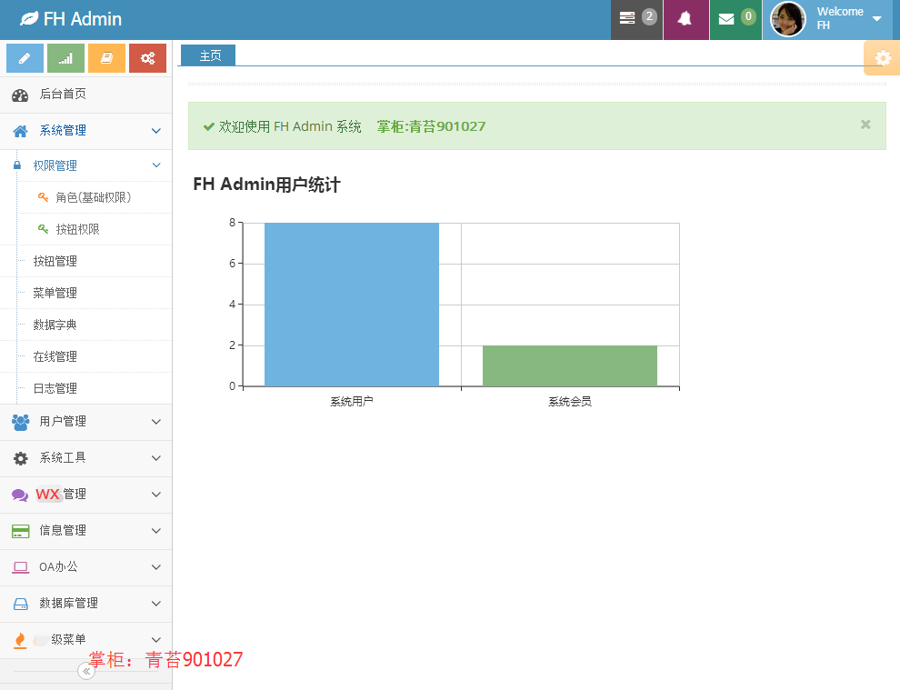Click the green key icon beside 按钮权限
900x690 pixels.
click(x=43, y=228)
